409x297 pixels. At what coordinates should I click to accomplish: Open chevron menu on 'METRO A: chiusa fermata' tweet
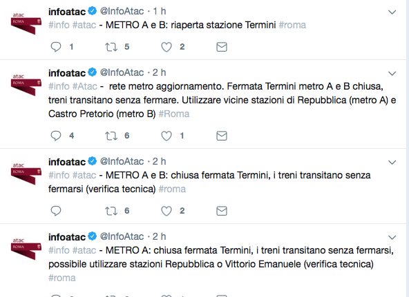pos(392,237)
